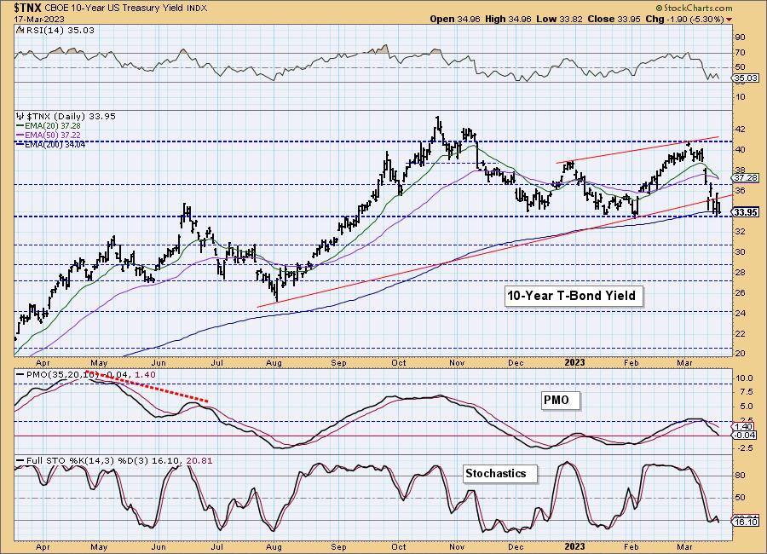Image resolution: width=767 pixels, height=554 pixels.
Task: Click the 2023 label under the price panel
Action: click(574, 362)
